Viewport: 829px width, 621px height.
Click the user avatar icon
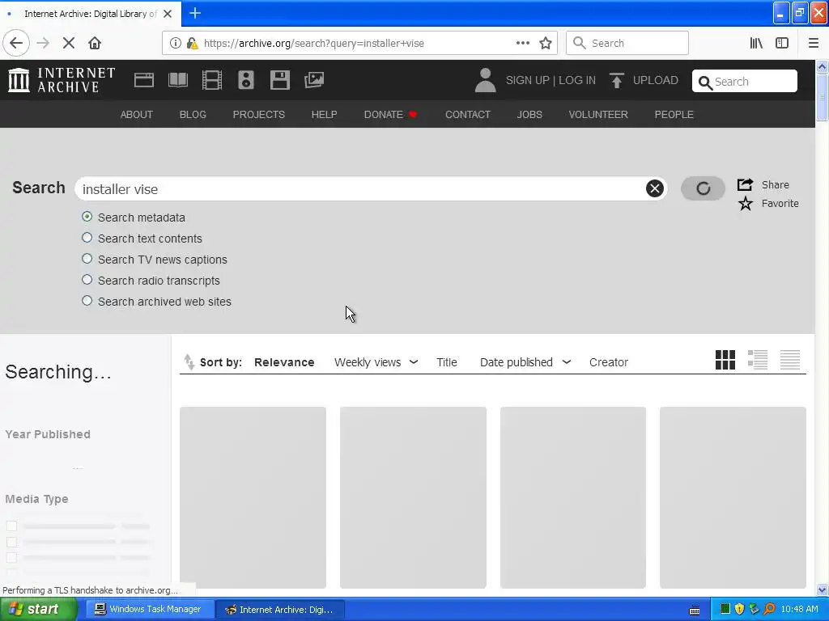(486, 80)
